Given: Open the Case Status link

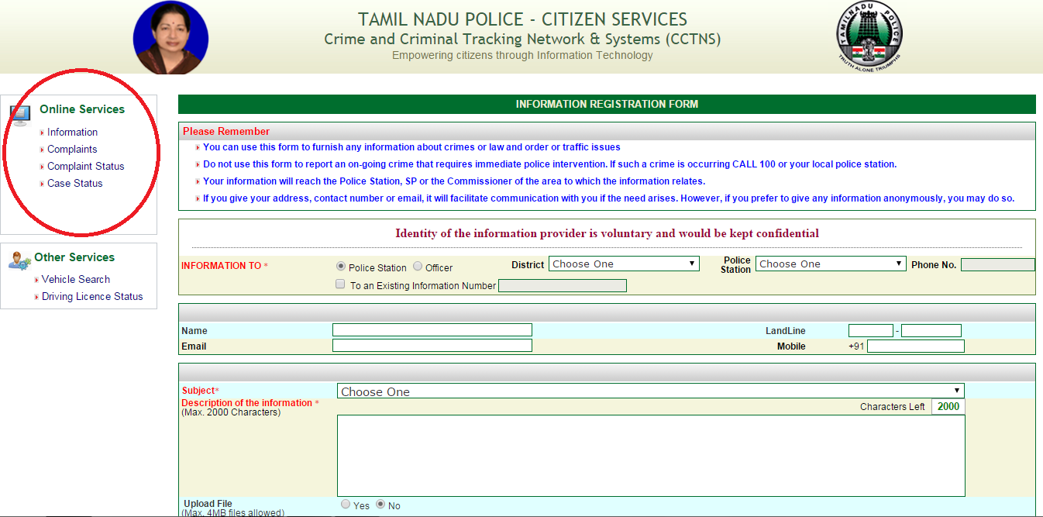Looking at the screenshot, I should 74,184.
